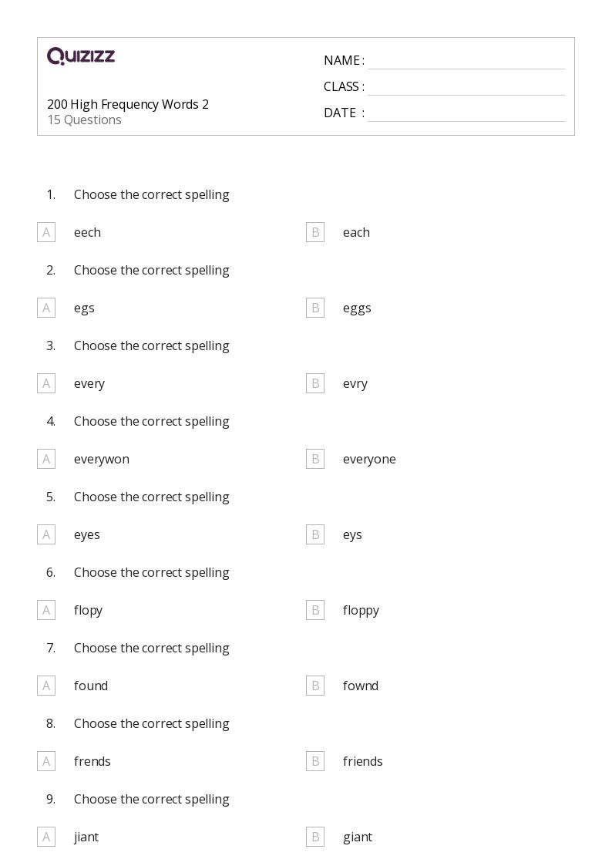Click the Quizizz logo

click(x=81, y=56)
